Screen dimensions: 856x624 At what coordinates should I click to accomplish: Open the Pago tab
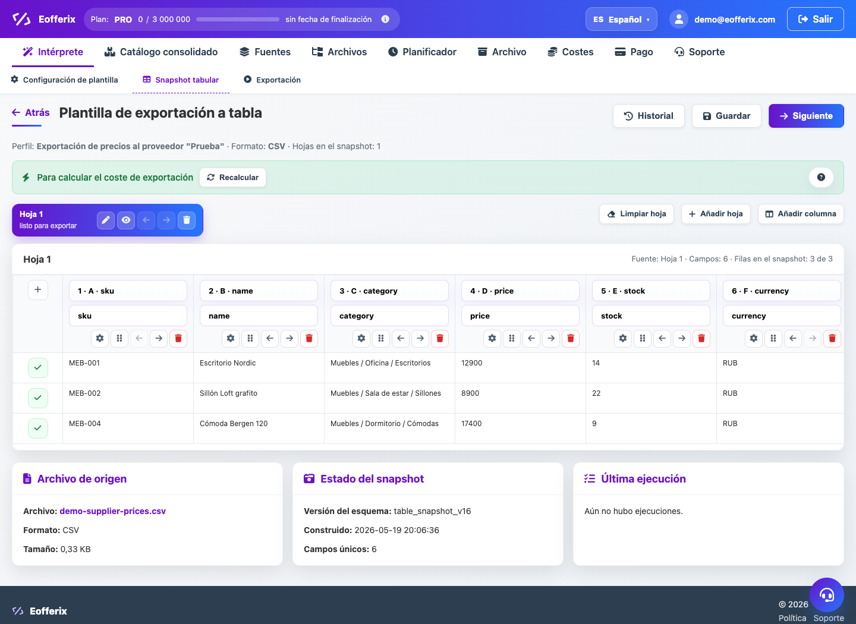point(634,52)
